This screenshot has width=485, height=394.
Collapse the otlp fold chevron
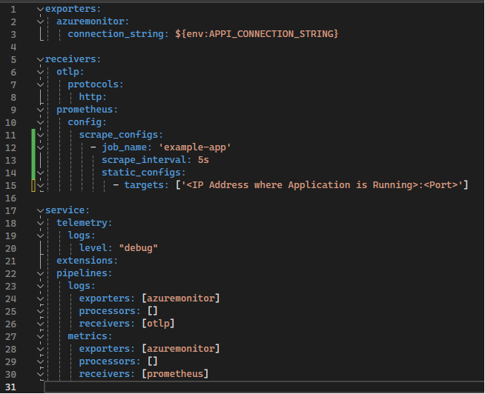[x=40, y=73]
